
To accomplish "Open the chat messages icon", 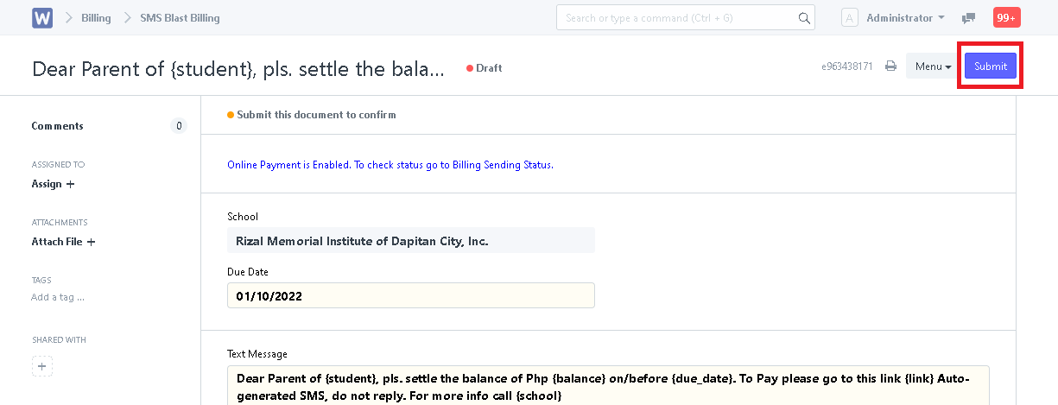I will click(969, 18).
